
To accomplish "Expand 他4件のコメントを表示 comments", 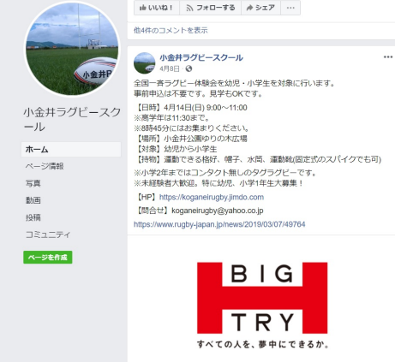I will pyautogui.click(x=171, y=30).
